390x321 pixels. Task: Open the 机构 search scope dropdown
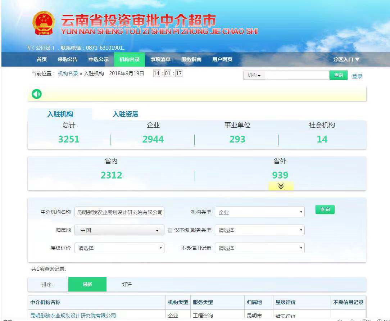point(254,75)
